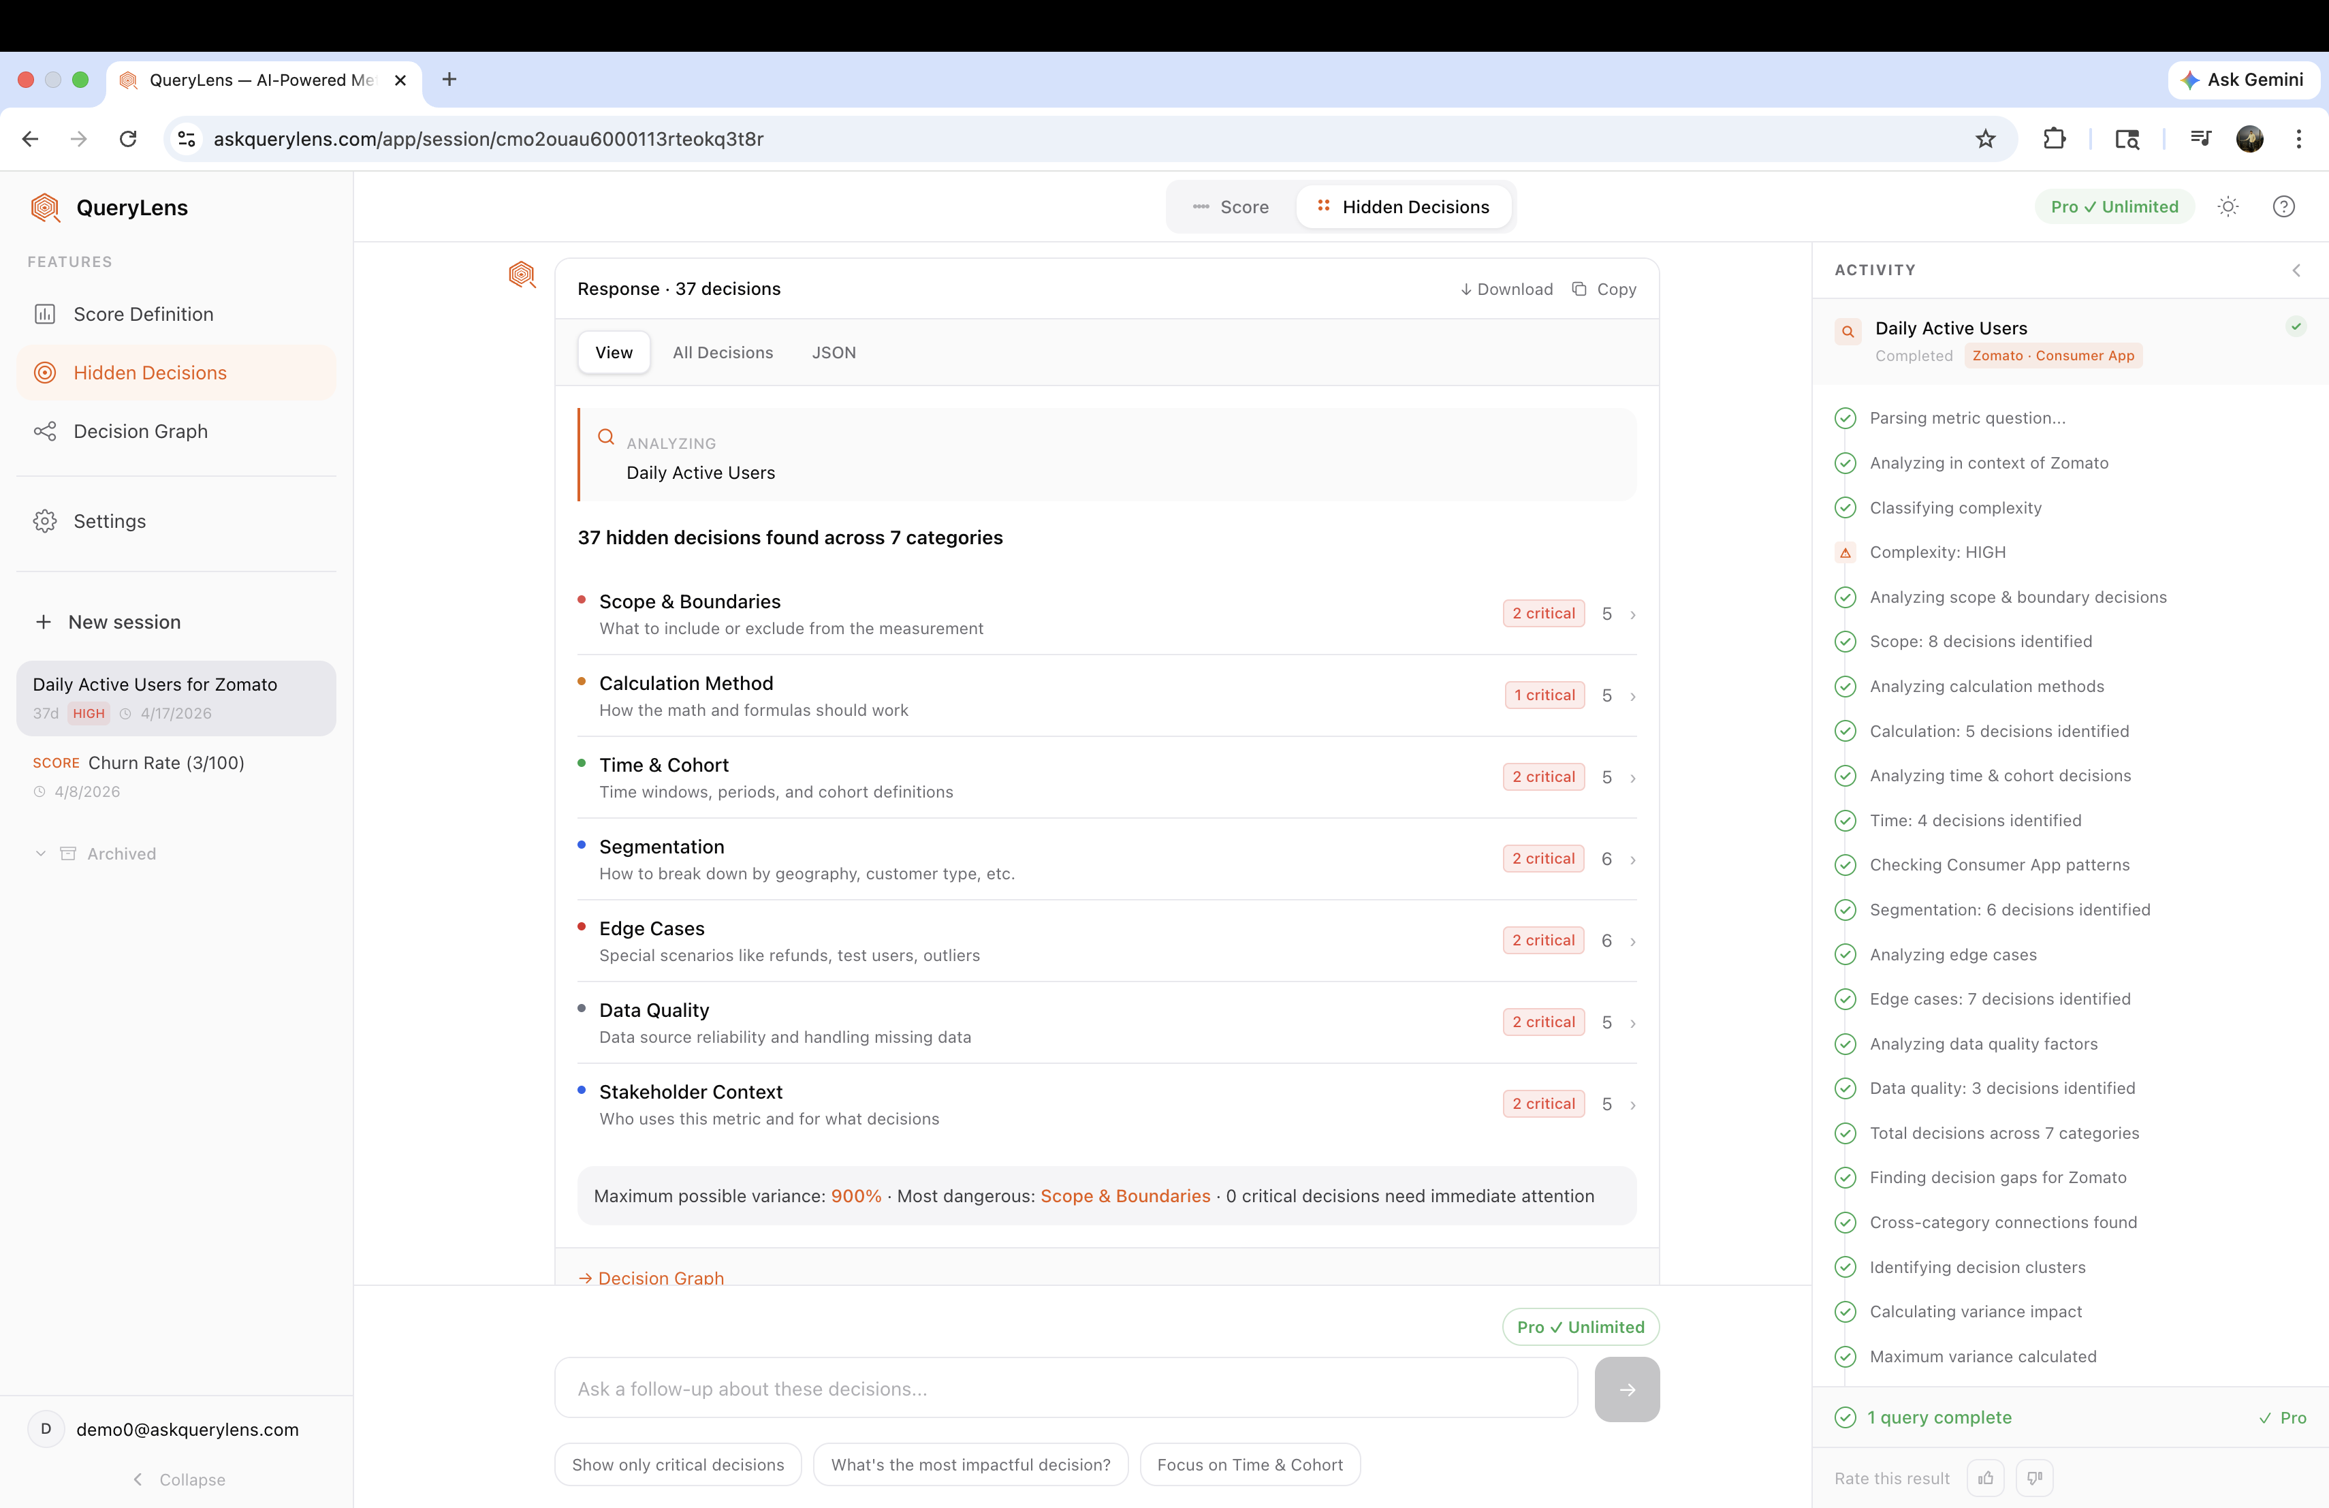Viewport: 2329px width, 1508px height.
Task: Download the response
Action: pyautogui.click(x=1506, y=289)
